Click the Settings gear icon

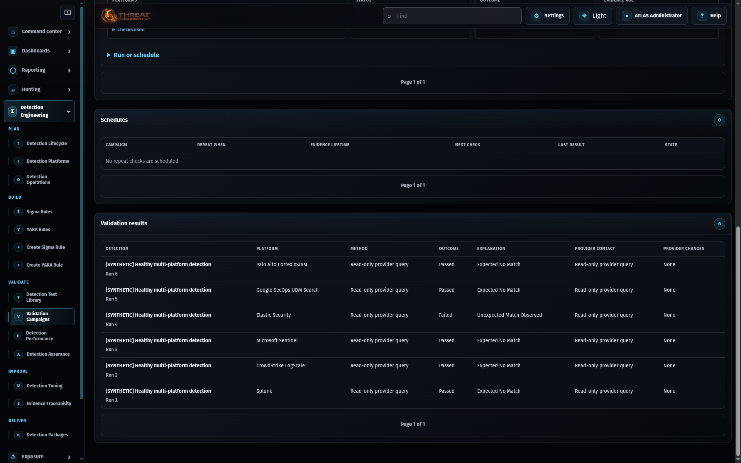(536, 16)
